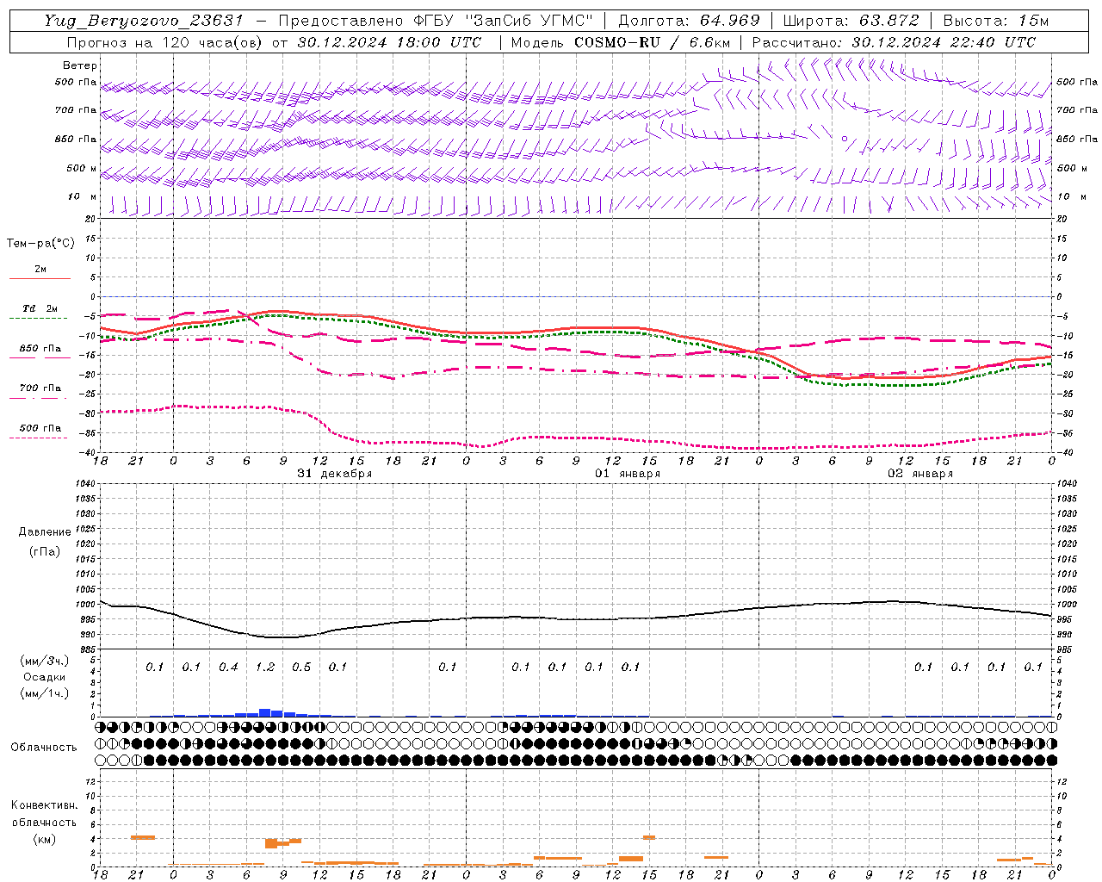
Task: Click the 700 гПа temperature legend entry
Action: tap(40, 388)
